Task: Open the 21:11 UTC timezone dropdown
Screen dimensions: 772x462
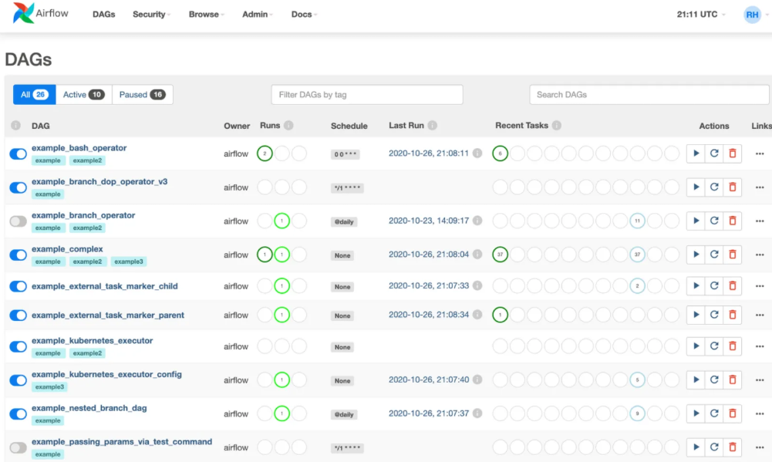Action: 701,15
